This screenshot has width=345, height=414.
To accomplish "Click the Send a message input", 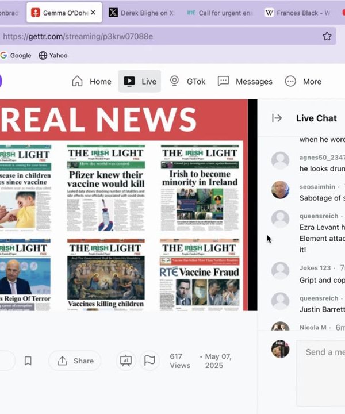I will (x=321, y=373).
